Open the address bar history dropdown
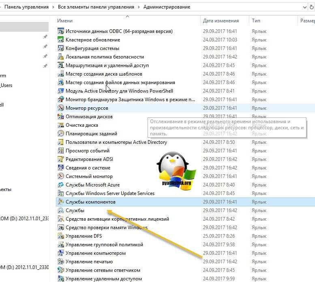Viewport: 315px width, 282px height. pos(304,7)
